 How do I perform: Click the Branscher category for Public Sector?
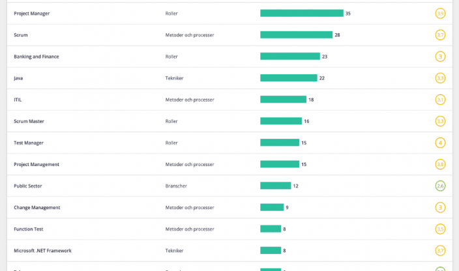(177, 186)
